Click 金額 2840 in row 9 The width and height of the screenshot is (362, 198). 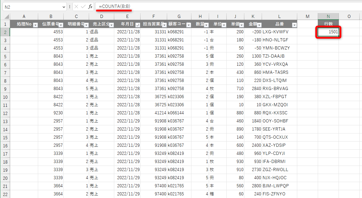coord(253,89)
